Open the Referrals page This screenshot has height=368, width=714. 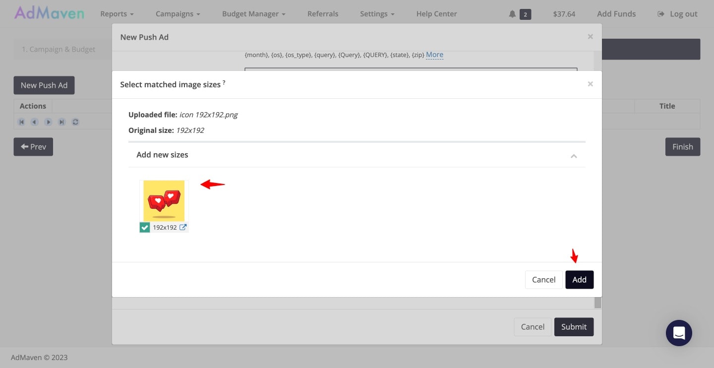pos(323,13)
